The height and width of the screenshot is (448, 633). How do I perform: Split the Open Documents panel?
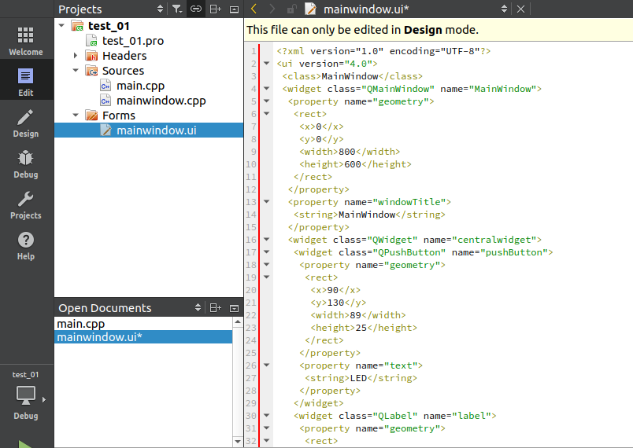(x=215, y=308)
